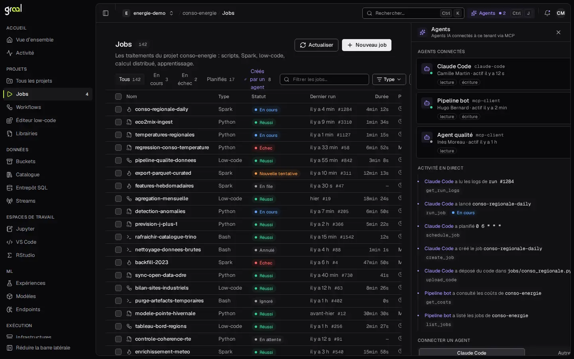Image resolution: width=574 pixels, height=359 pixels.
Task: Open the rafraichir-catalogue-trino job
Action: [166, 237]
